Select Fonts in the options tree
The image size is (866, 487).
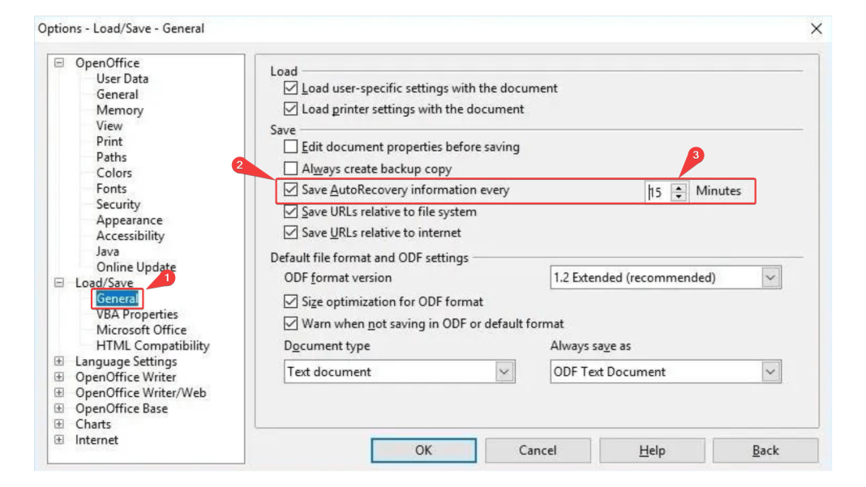pos(111,189)
